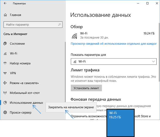Image resolution: width=160 pixels, height=137 pixels.
Task: Click the Найти параметр search field
Action: tap(33, 25)
